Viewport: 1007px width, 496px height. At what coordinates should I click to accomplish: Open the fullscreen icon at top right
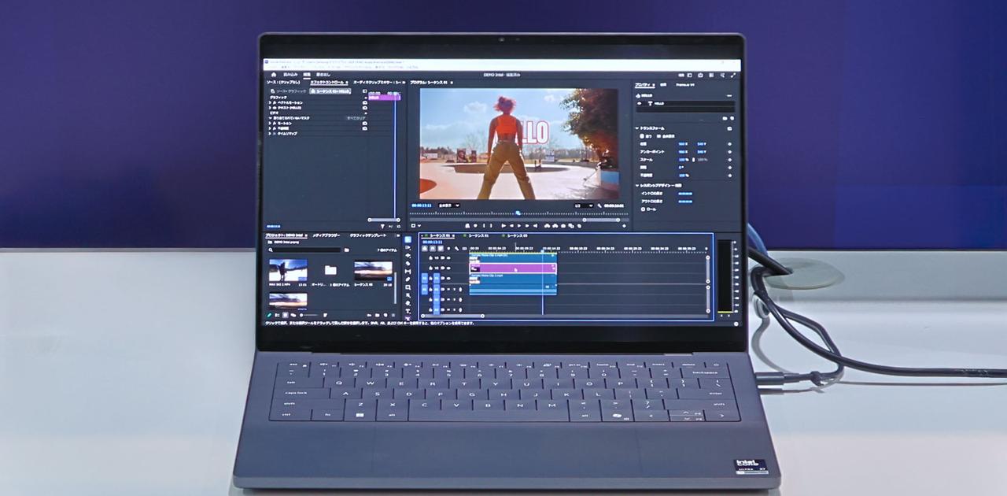coord(733,75)
